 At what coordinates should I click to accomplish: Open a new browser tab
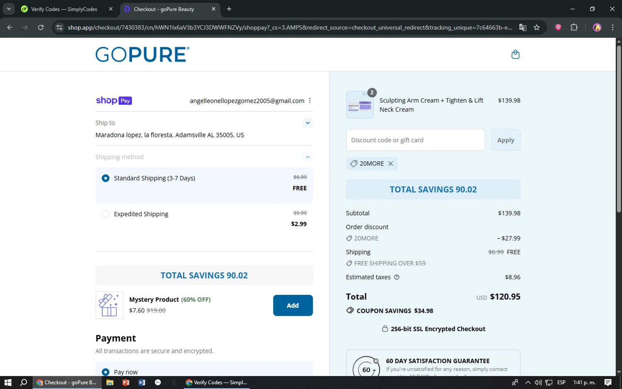click(229, 9)
